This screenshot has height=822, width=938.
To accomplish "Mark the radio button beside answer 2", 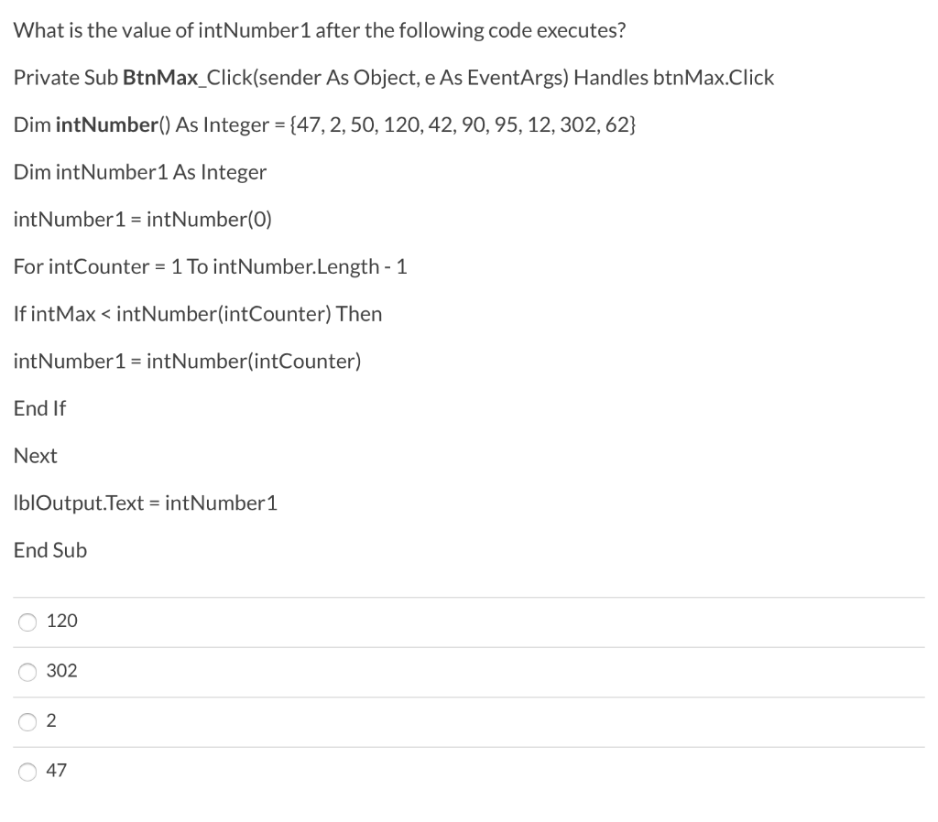I will (27, 721).
